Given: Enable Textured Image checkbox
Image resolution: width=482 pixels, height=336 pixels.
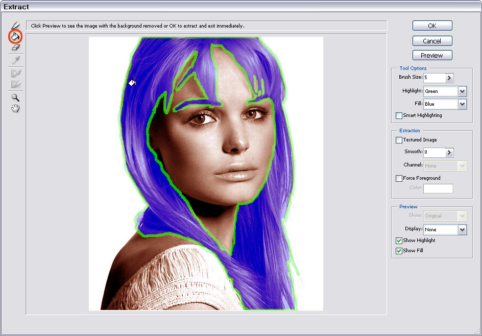Looking at the screenshot, I should [x=399, y=140].
